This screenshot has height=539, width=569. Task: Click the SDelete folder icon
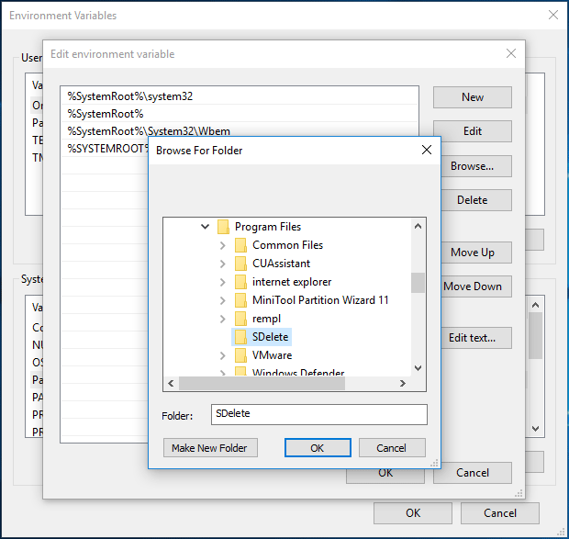pos(240,337)
